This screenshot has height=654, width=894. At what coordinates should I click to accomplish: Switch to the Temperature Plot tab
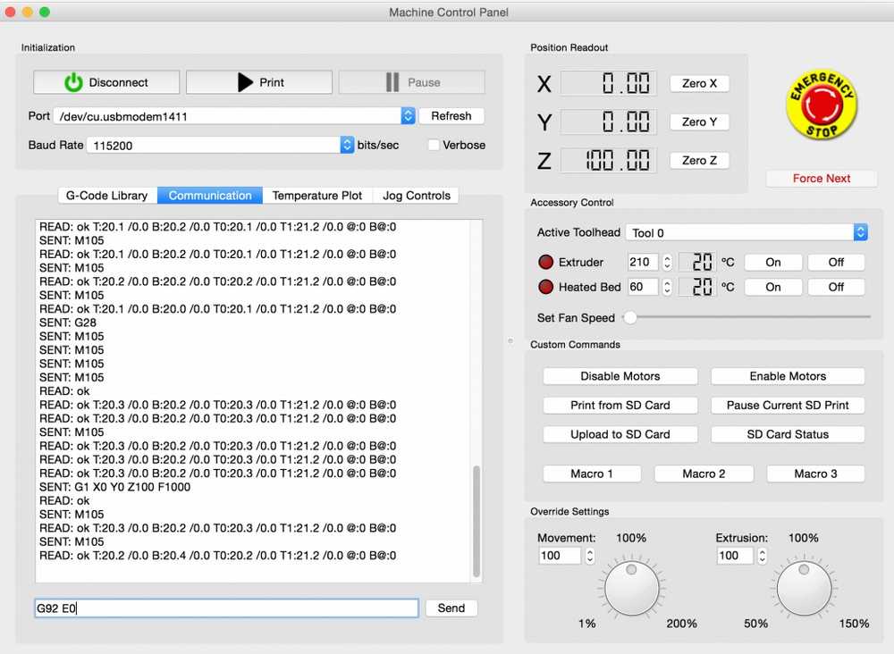point(317,196)
